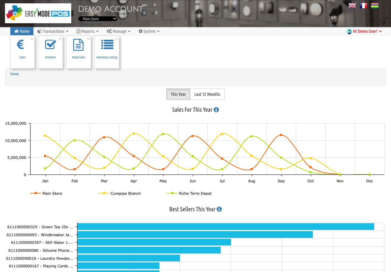Expand the Transactions menu

53,31
